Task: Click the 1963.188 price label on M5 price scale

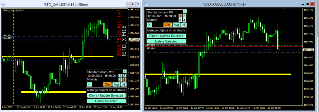Action: pyautogui.click(x=308, y=50)
